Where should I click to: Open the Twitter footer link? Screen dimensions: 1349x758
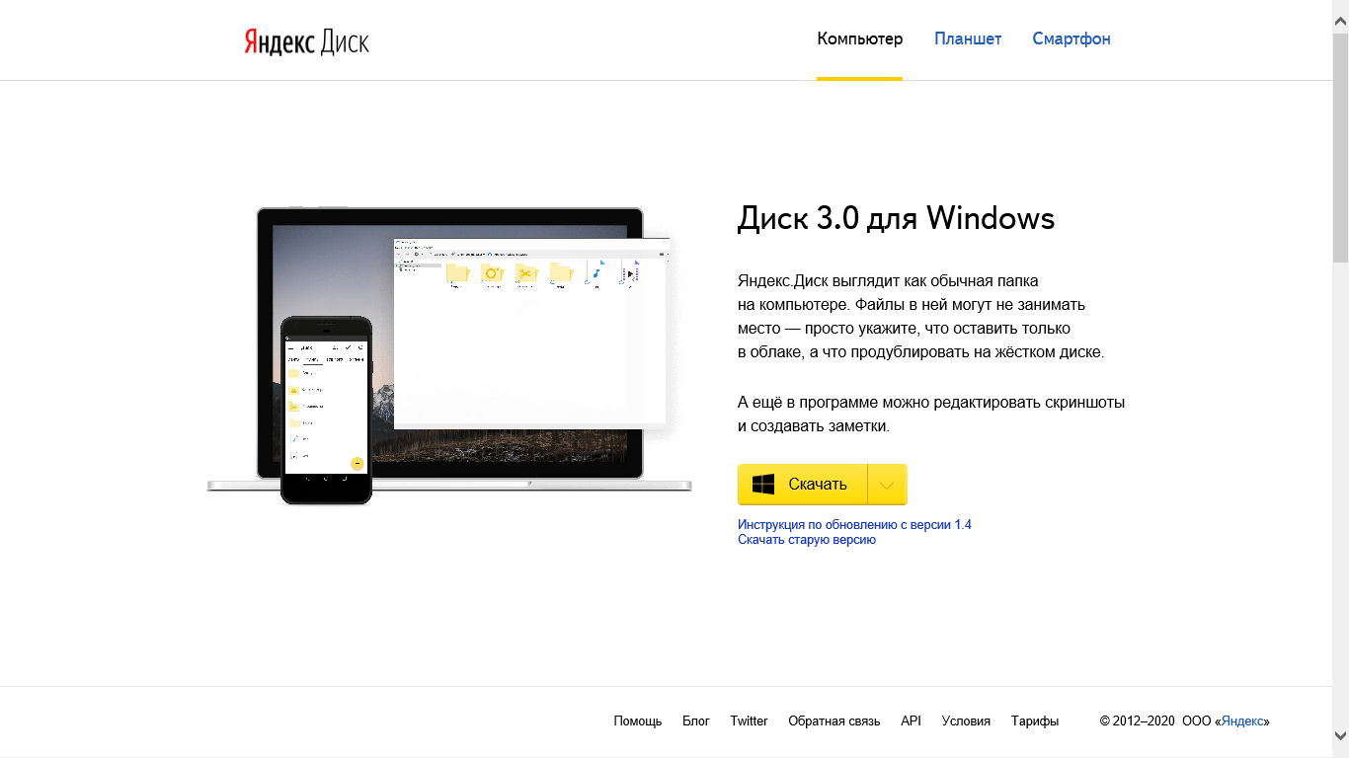point(749,721)
